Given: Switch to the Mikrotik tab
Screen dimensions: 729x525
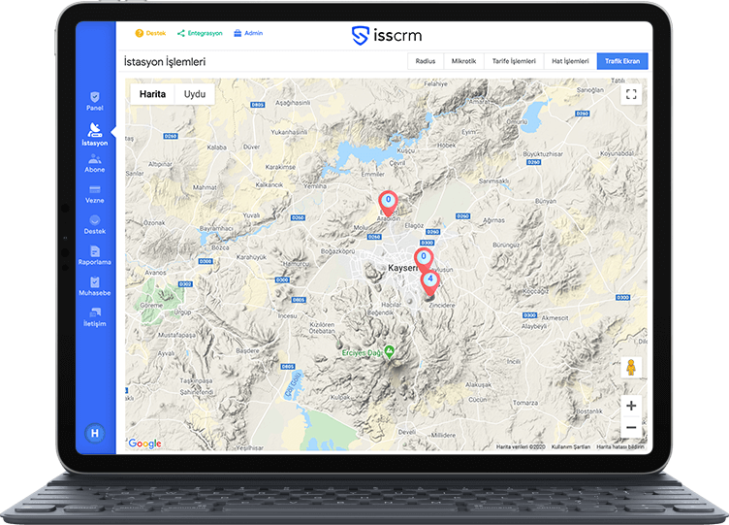Looking at the screenshot, I should [464, 61].
